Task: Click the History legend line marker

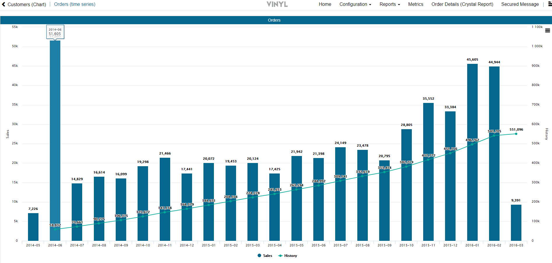Action: tap(280, 256)
